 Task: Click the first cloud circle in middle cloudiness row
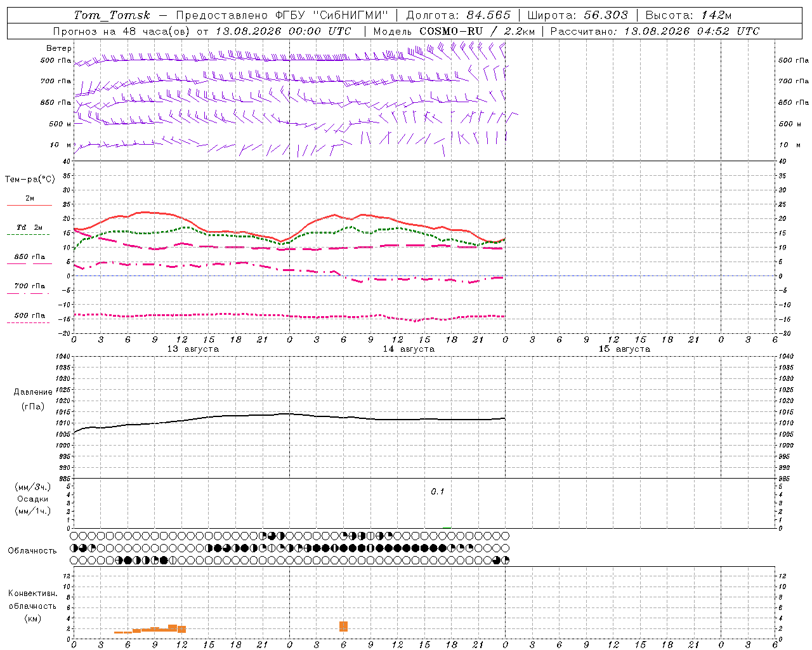(74, 548)
